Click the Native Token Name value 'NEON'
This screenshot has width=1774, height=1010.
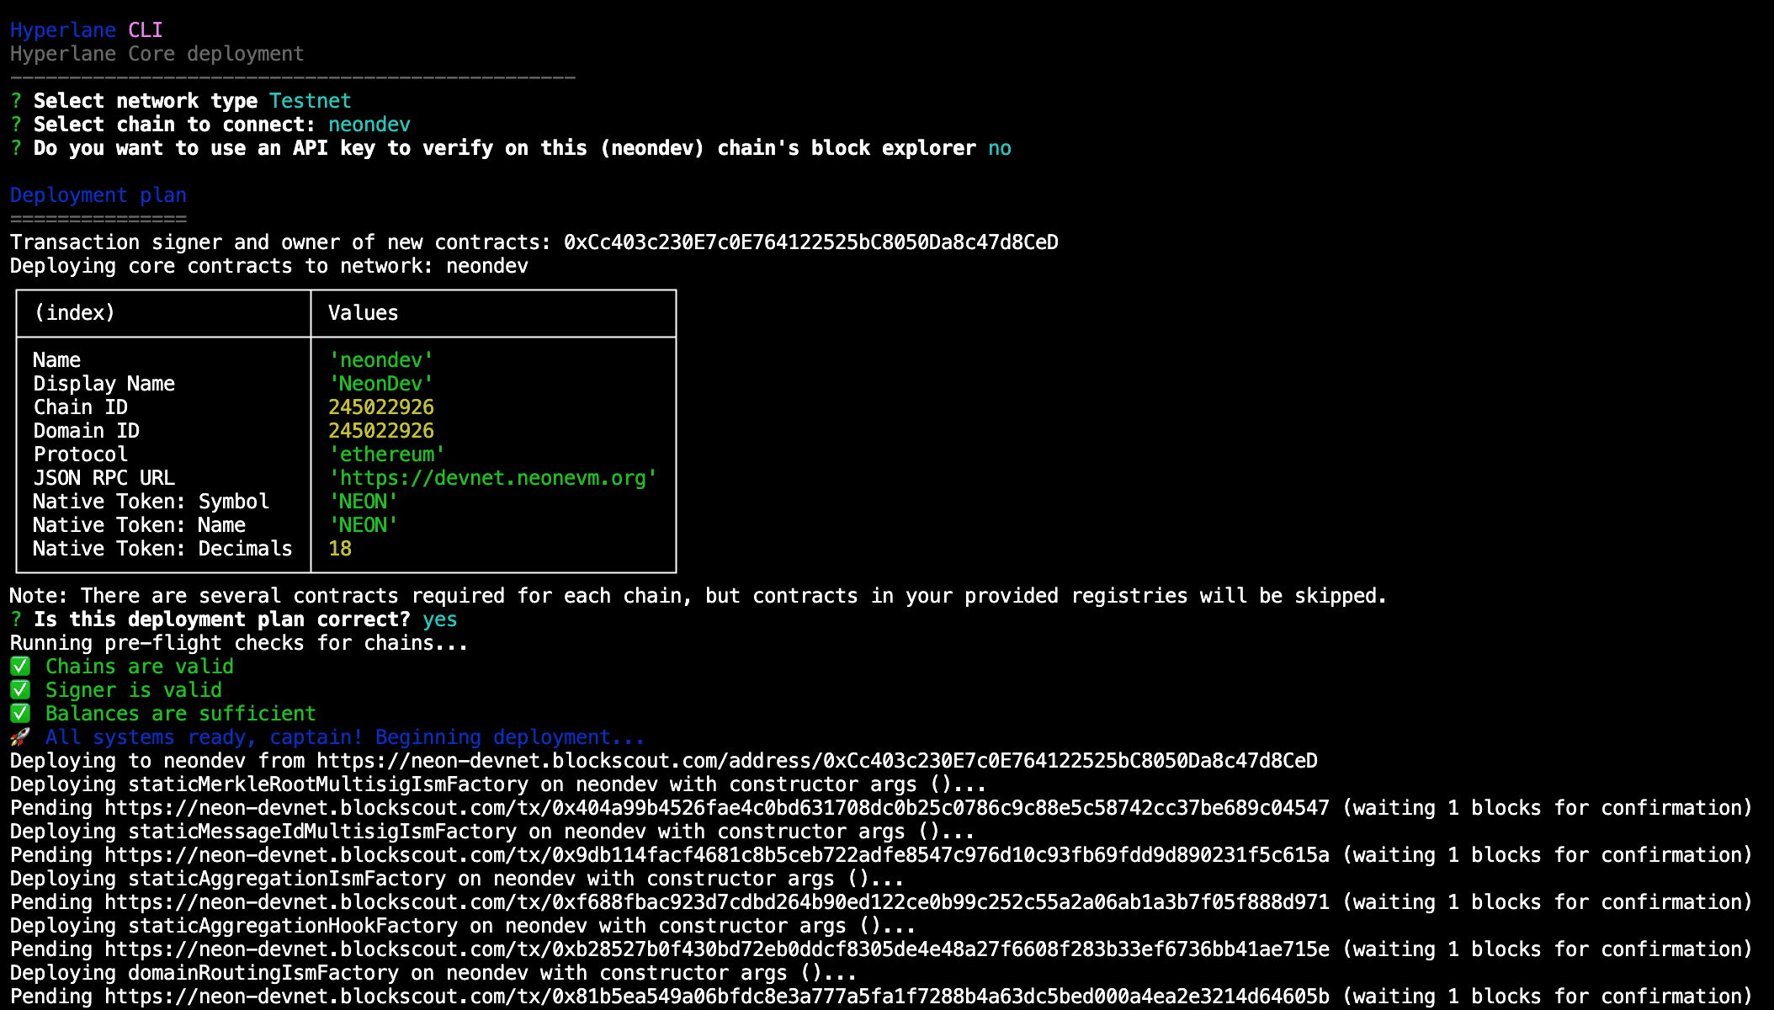(363, 525)
